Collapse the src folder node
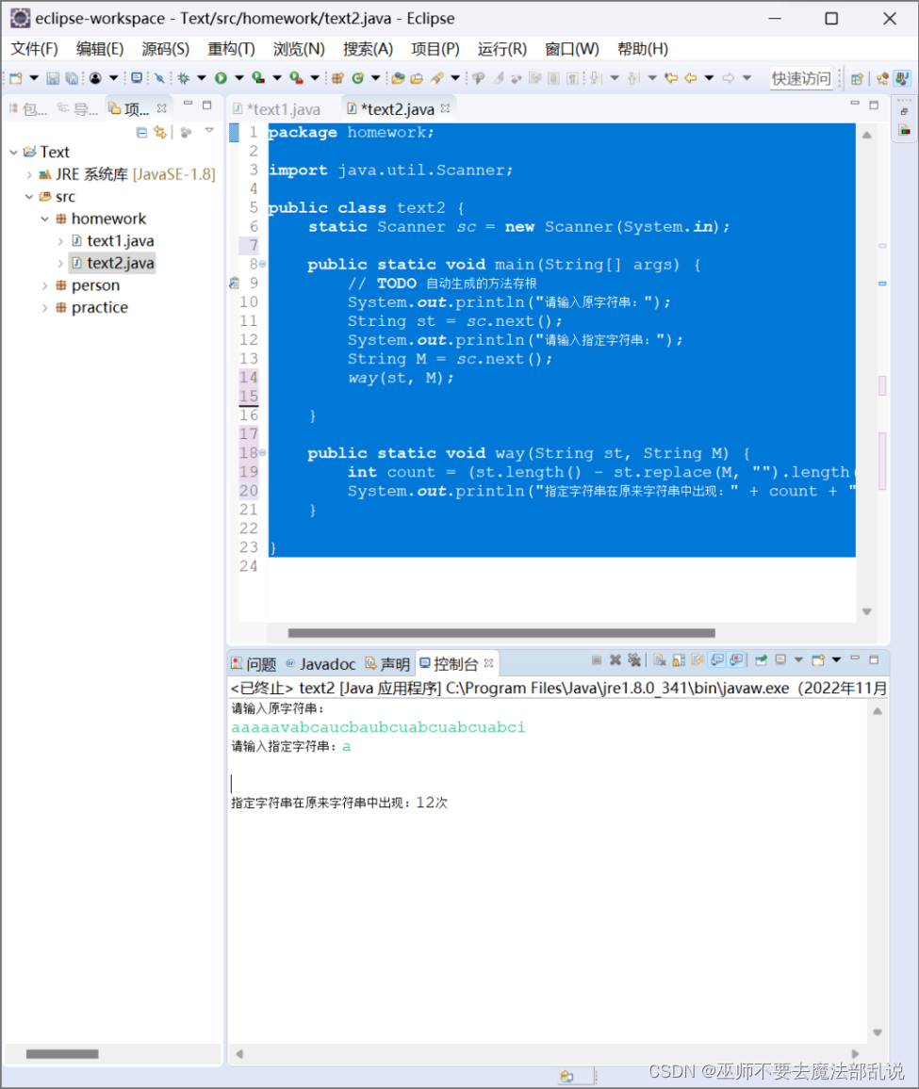 [29, 197]
